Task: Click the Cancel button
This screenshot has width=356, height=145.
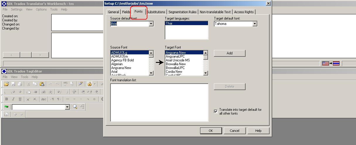Action: click(234, 131)
